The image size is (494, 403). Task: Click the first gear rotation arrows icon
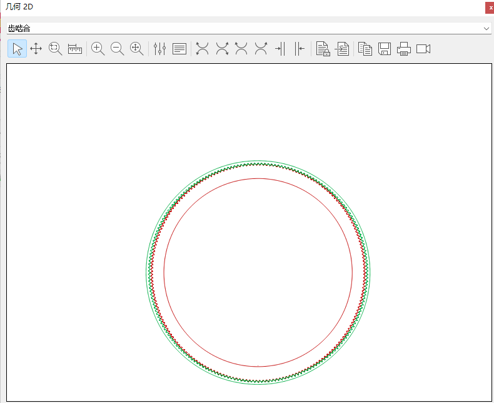coord(203,49)
